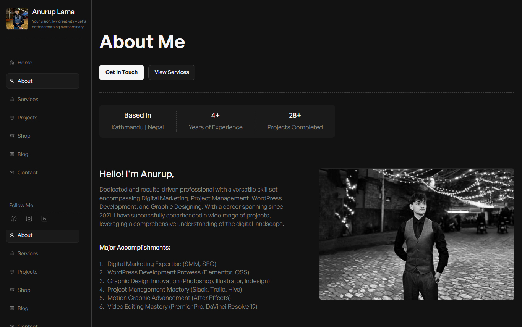Click Anurup Lama profile avatar
Image resolution: width=522 pixels, height=327 pixels.
[x=17, y=19]
